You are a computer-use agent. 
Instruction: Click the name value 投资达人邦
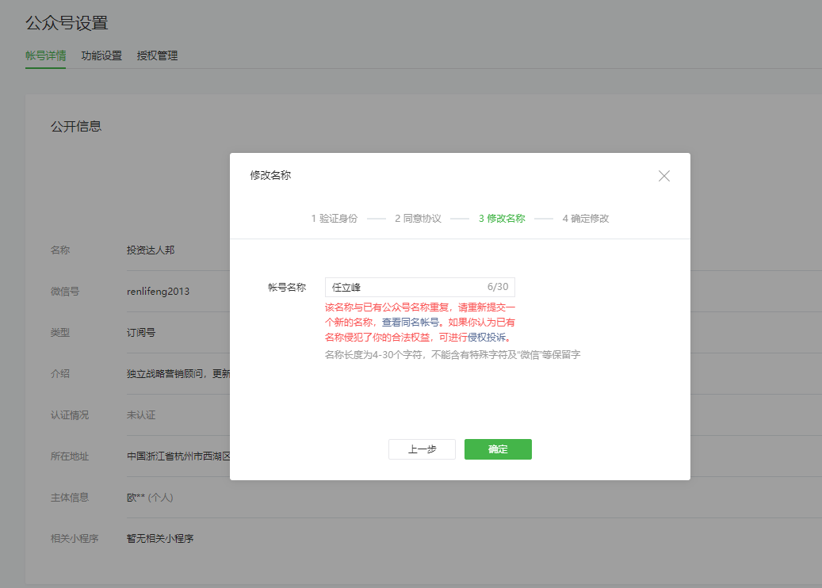tap(151, 250)
